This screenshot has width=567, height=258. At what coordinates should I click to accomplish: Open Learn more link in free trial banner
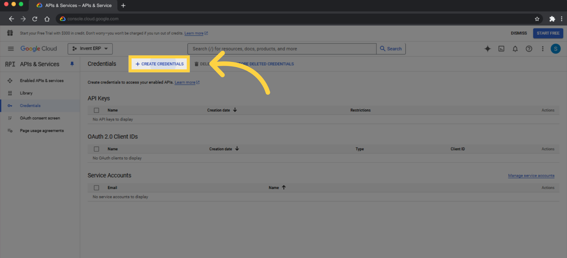coord(196,33)
